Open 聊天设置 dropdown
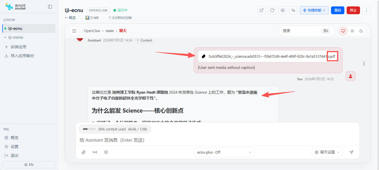 (x=327, y=152)
